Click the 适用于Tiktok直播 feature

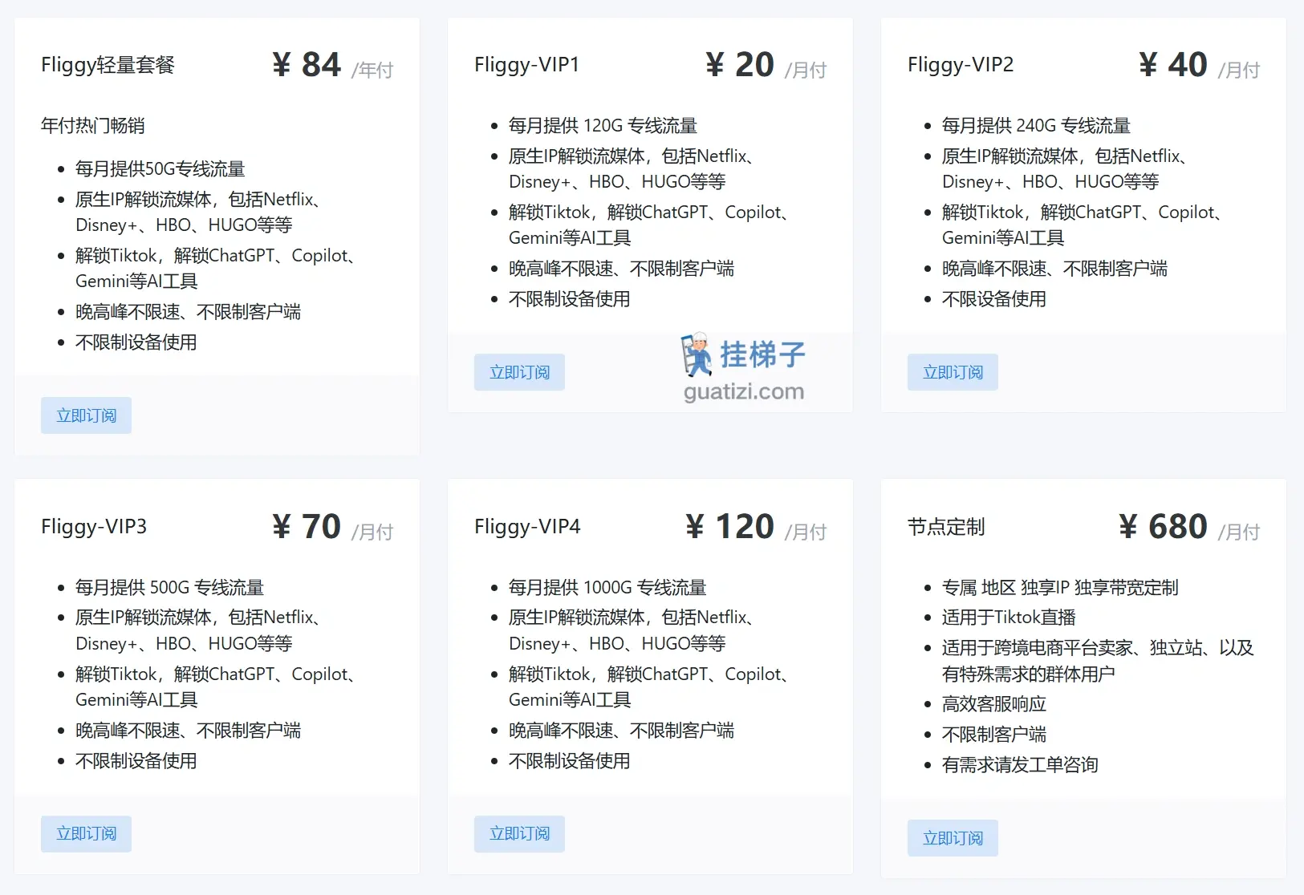pos(1009,618)
